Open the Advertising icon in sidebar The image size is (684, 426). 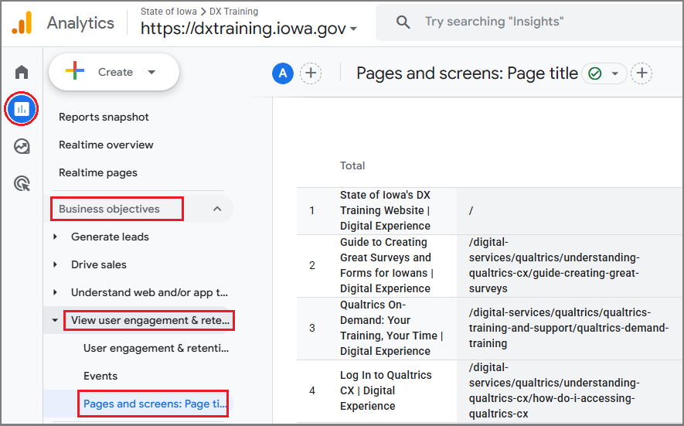tap(22, 183)
